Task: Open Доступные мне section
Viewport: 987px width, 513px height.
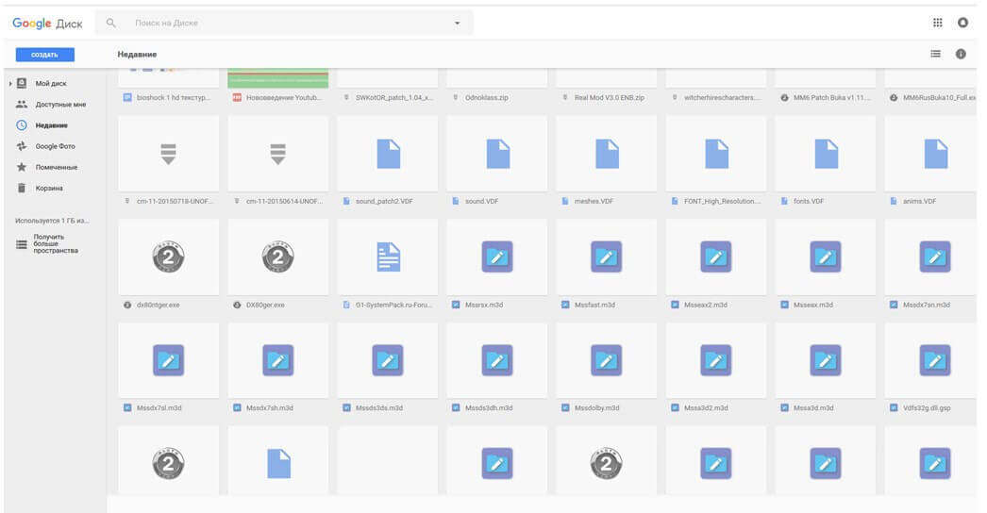Action: 60,105
